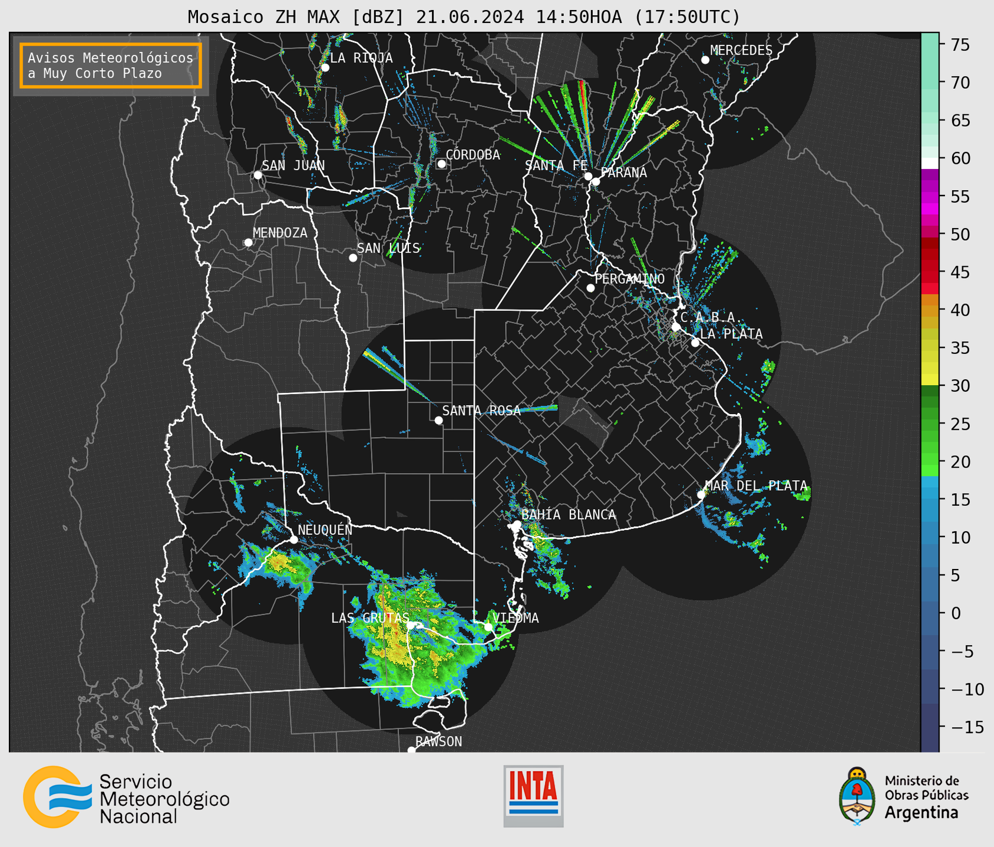Click the NEUQUÉN city label
The width and height of the screenshot is (994, 847).
pos(325,530)
